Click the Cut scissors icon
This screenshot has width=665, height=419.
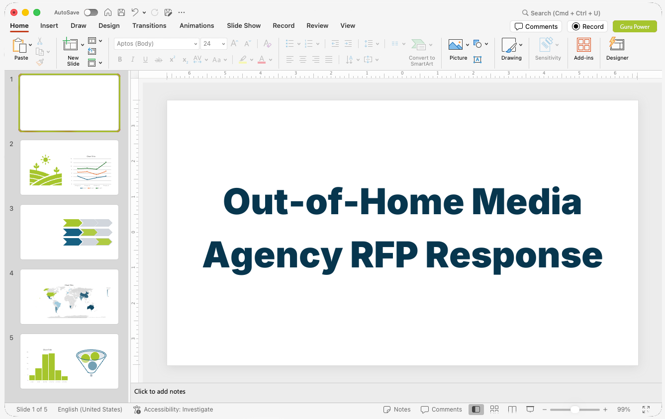tap(40, 41)
